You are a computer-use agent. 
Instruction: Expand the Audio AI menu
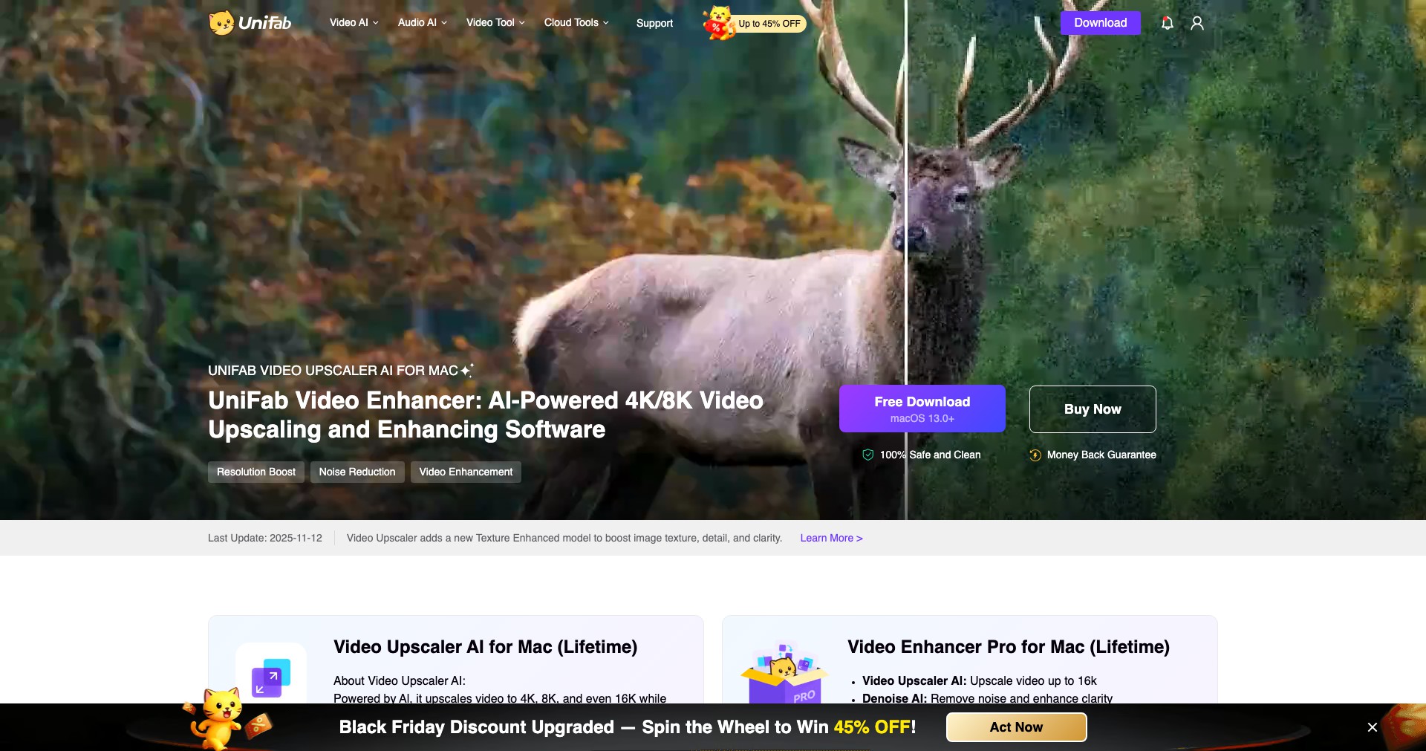click(423, 23)
